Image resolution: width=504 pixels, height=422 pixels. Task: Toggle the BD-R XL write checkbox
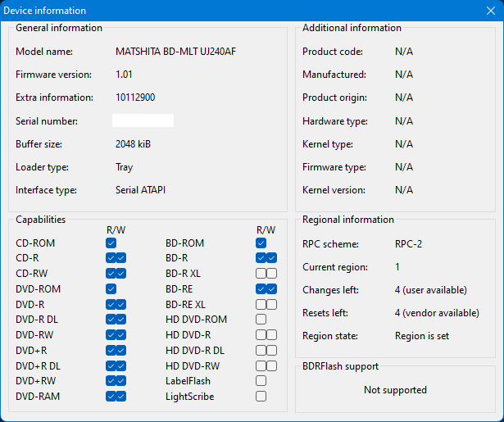click(271, 274)
